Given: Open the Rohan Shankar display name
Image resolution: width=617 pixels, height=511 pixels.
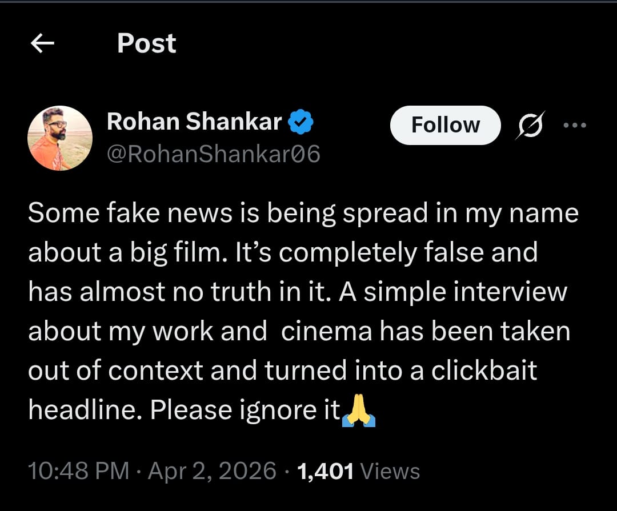Looking at the screenshot, I should (194, 122).
